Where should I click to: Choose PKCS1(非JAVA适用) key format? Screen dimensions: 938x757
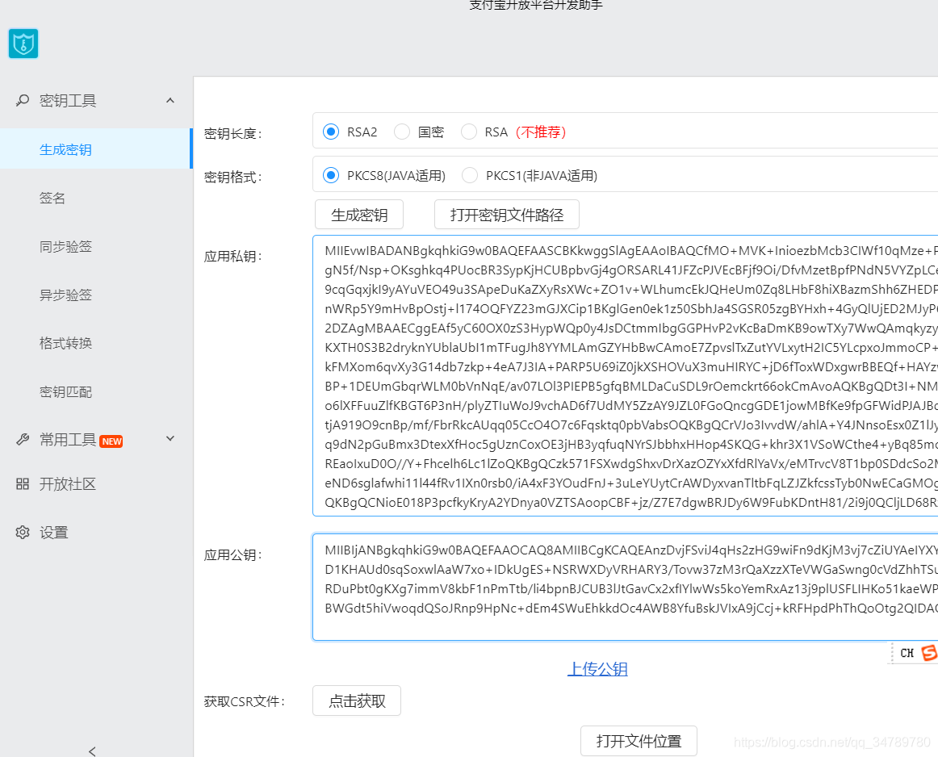tap(470, 175)
